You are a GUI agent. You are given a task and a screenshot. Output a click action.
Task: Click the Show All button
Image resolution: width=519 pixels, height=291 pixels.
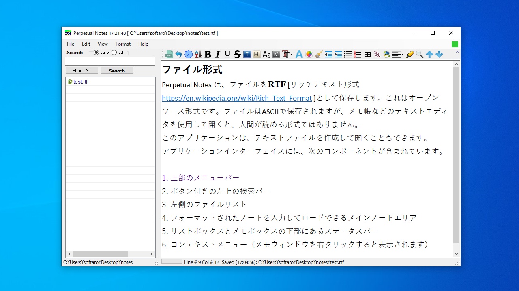pyautogui.click(x=81, y=71)
